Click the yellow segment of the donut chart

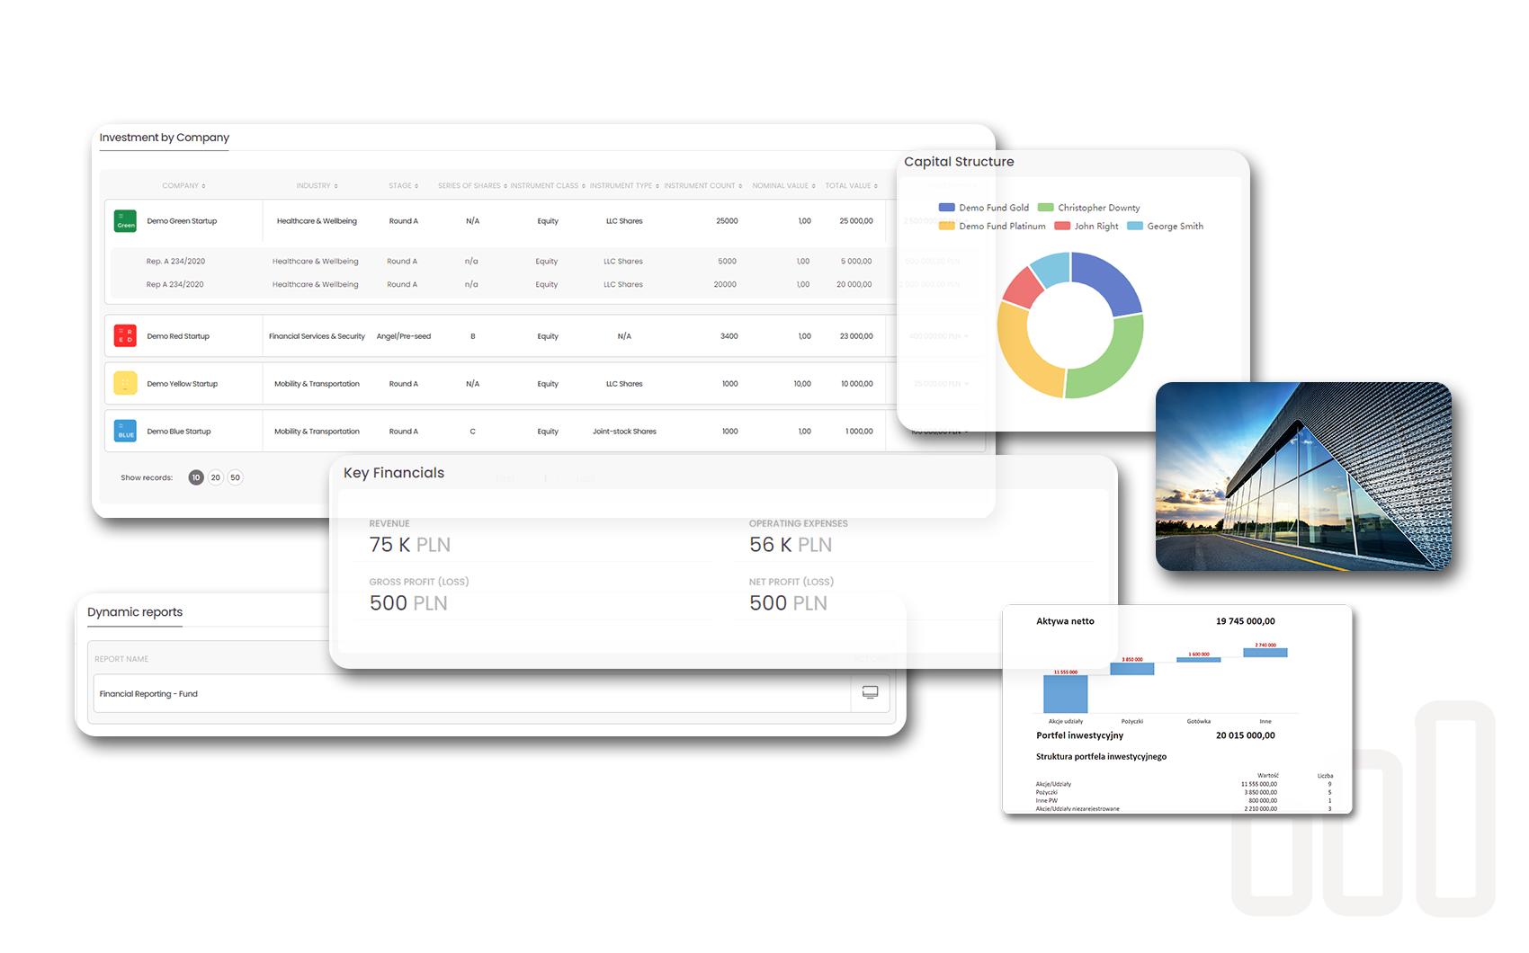point(1023,357)
